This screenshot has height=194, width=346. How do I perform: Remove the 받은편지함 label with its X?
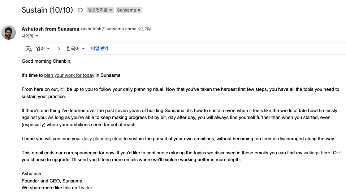click(x=111, y=10)
